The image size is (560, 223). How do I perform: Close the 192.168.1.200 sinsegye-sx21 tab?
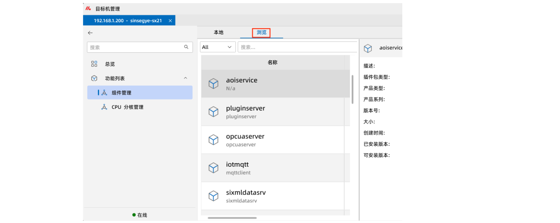(170, 21)
